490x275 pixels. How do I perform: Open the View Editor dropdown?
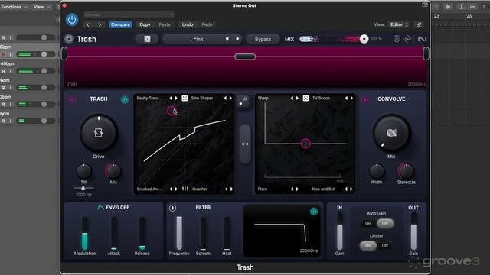[x=398, y=24]
